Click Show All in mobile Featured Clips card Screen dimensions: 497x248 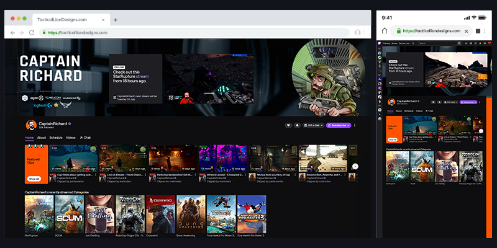point(393,139)
